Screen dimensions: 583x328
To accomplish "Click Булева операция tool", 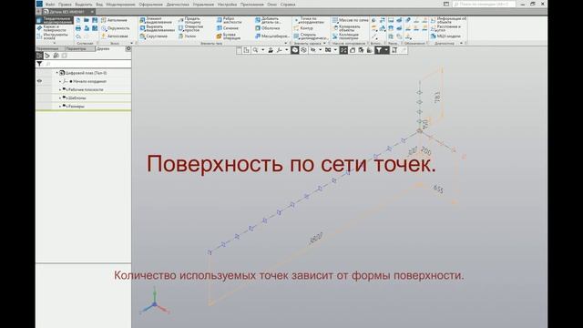I will tap(229, 36).
